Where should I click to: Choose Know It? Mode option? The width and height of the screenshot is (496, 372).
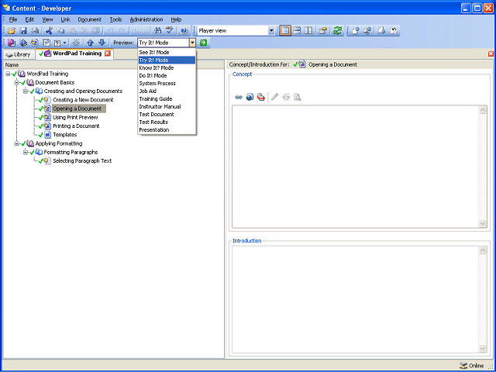point(167,68)
